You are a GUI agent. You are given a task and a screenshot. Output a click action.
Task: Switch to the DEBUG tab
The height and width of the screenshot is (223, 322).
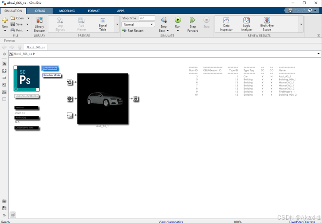(x=40, y=11)
